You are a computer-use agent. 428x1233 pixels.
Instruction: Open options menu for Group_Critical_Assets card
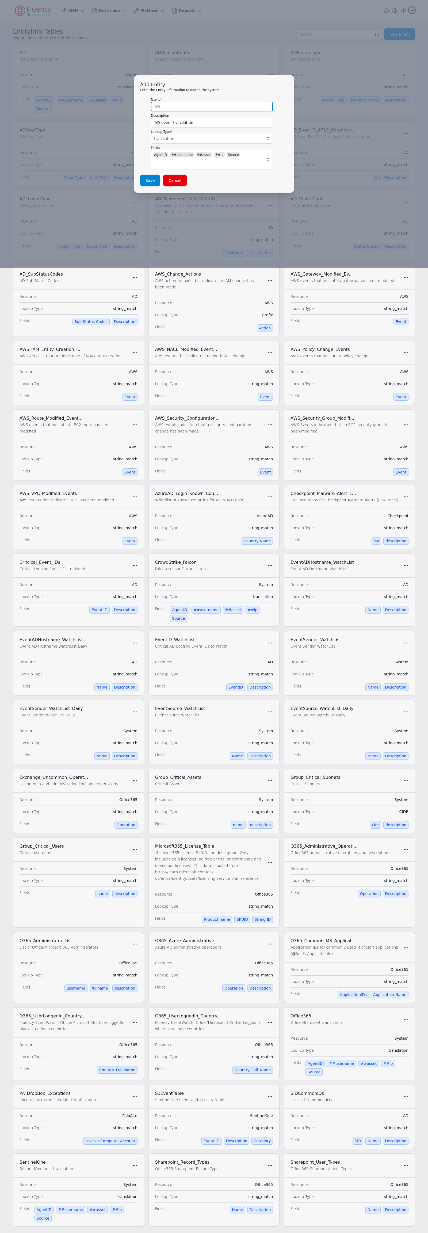pos(270,781)
